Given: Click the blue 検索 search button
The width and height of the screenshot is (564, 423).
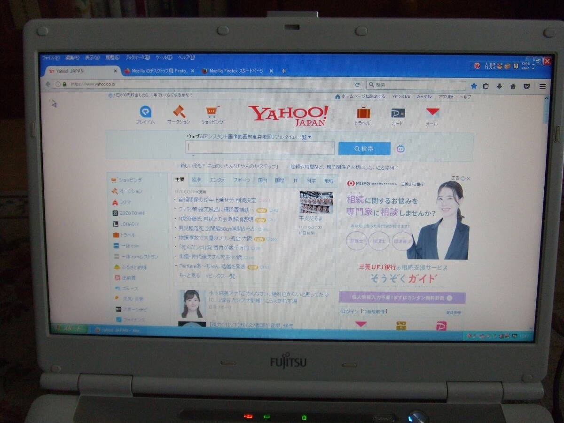Looking at the screenshot, I should 364,149.
